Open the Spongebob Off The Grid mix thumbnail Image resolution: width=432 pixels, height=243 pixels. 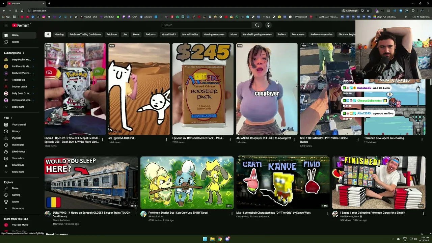283,182
